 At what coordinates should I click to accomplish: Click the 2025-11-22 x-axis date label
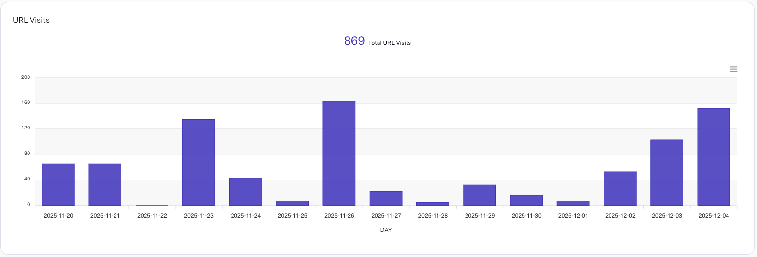(x=152, y=215)
